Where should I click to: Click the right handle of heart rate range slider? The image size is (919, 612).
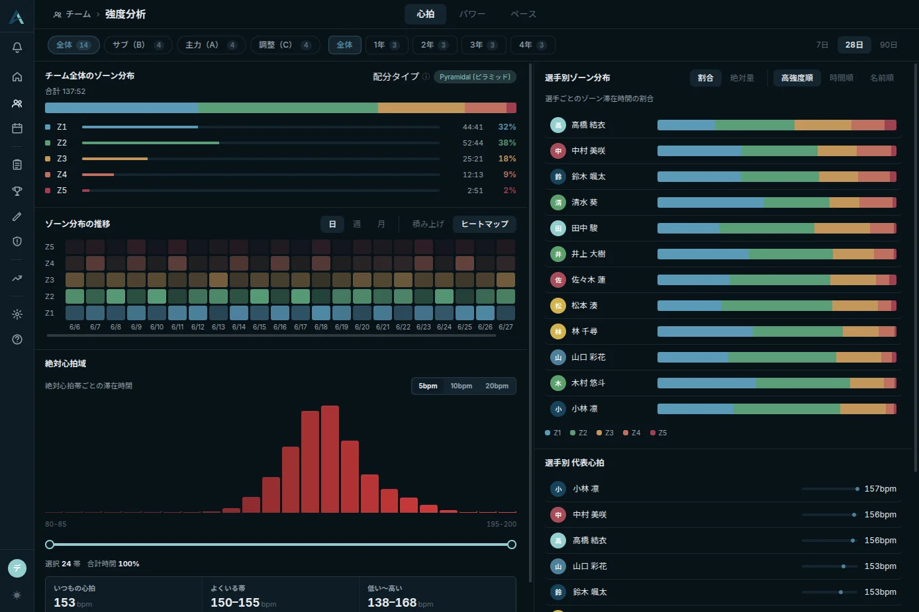pyautogui.click(x=512, y=545)
